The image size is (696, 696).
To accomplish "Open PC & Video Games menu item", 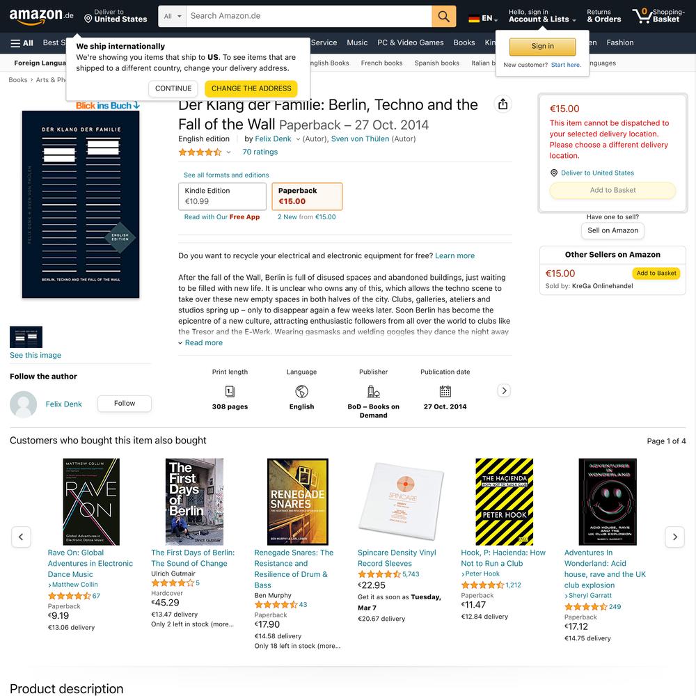I will (410, 42).
